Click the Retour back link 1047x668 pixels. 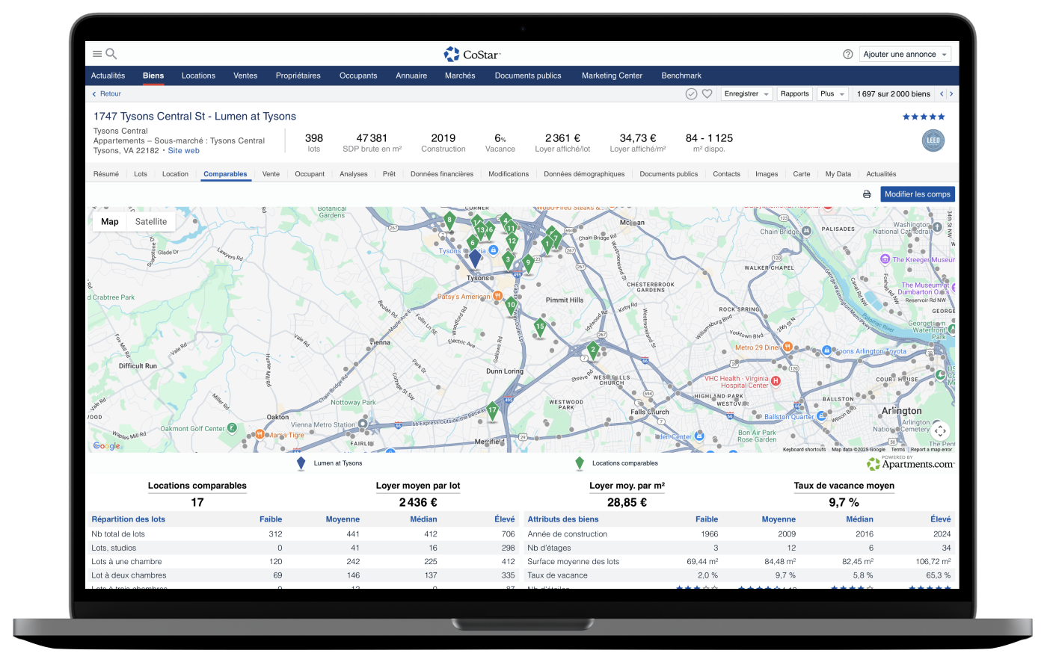106,94
